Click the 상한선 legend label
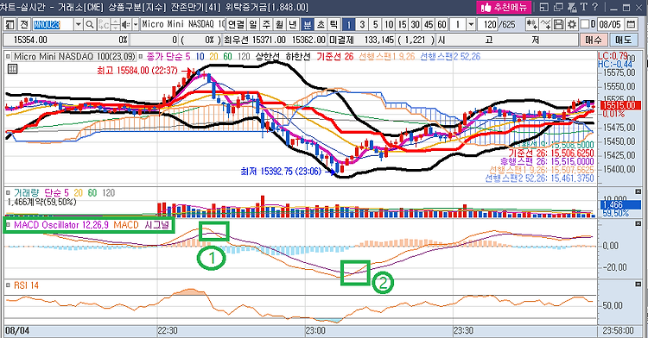This screenshot has width=648, height=338. [267, 56]
